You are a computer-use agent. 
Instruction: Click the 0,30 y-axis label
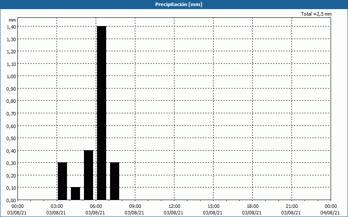click(x=11, y=163)
